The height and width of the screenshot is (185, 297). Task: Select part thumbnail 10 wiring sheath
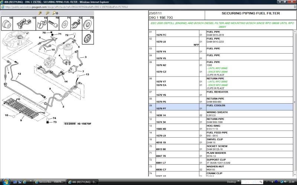(7, 23)
